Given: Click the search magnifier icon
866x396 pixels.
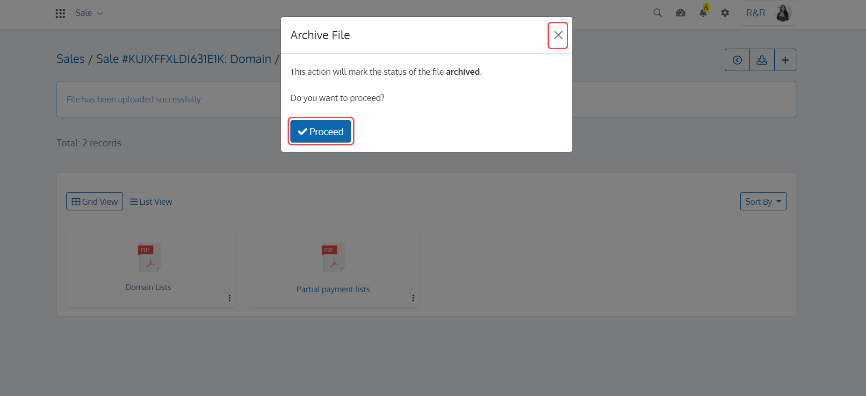Looking at the screenshot, I should click(x=657, y=13).
